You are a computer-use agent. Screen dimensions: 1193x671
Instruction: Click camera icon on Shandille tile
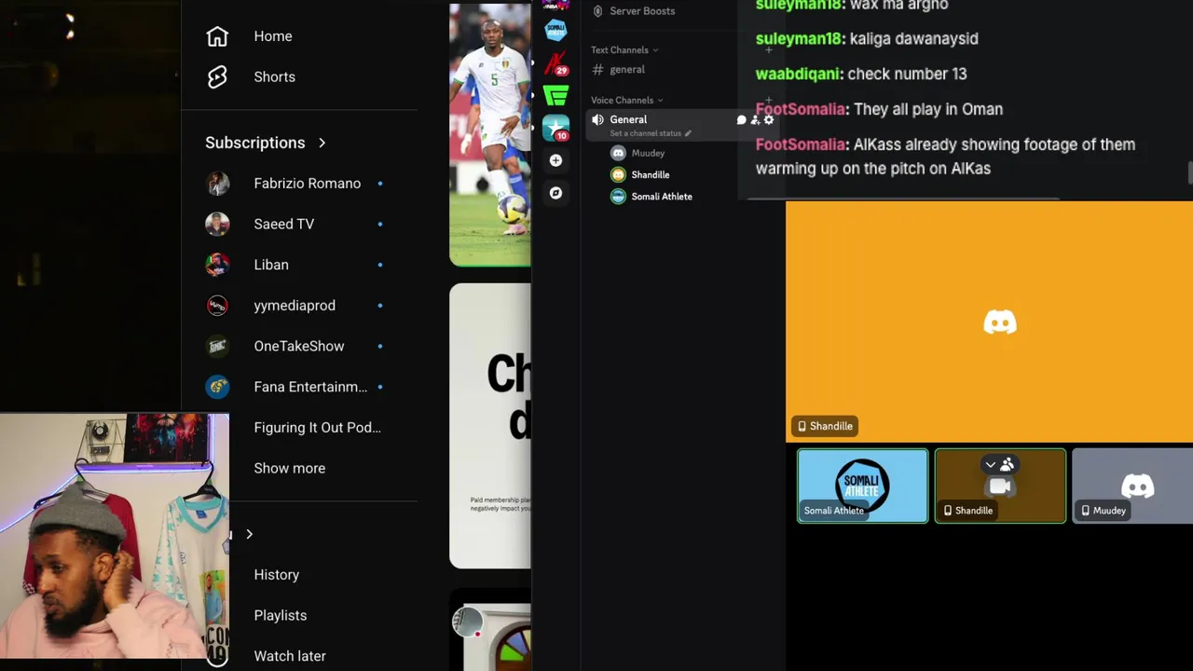pos(1000,486)
